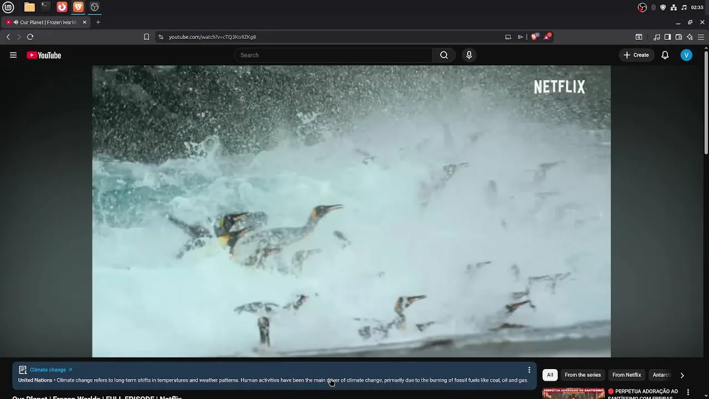
Task: Open the browser history search icon
Action: point(639,37)
